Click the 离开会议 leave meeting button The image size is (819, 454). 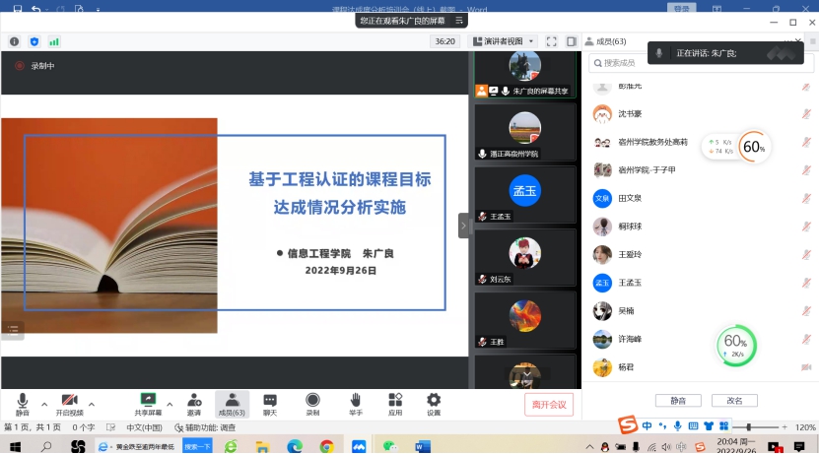pos(548,404)
